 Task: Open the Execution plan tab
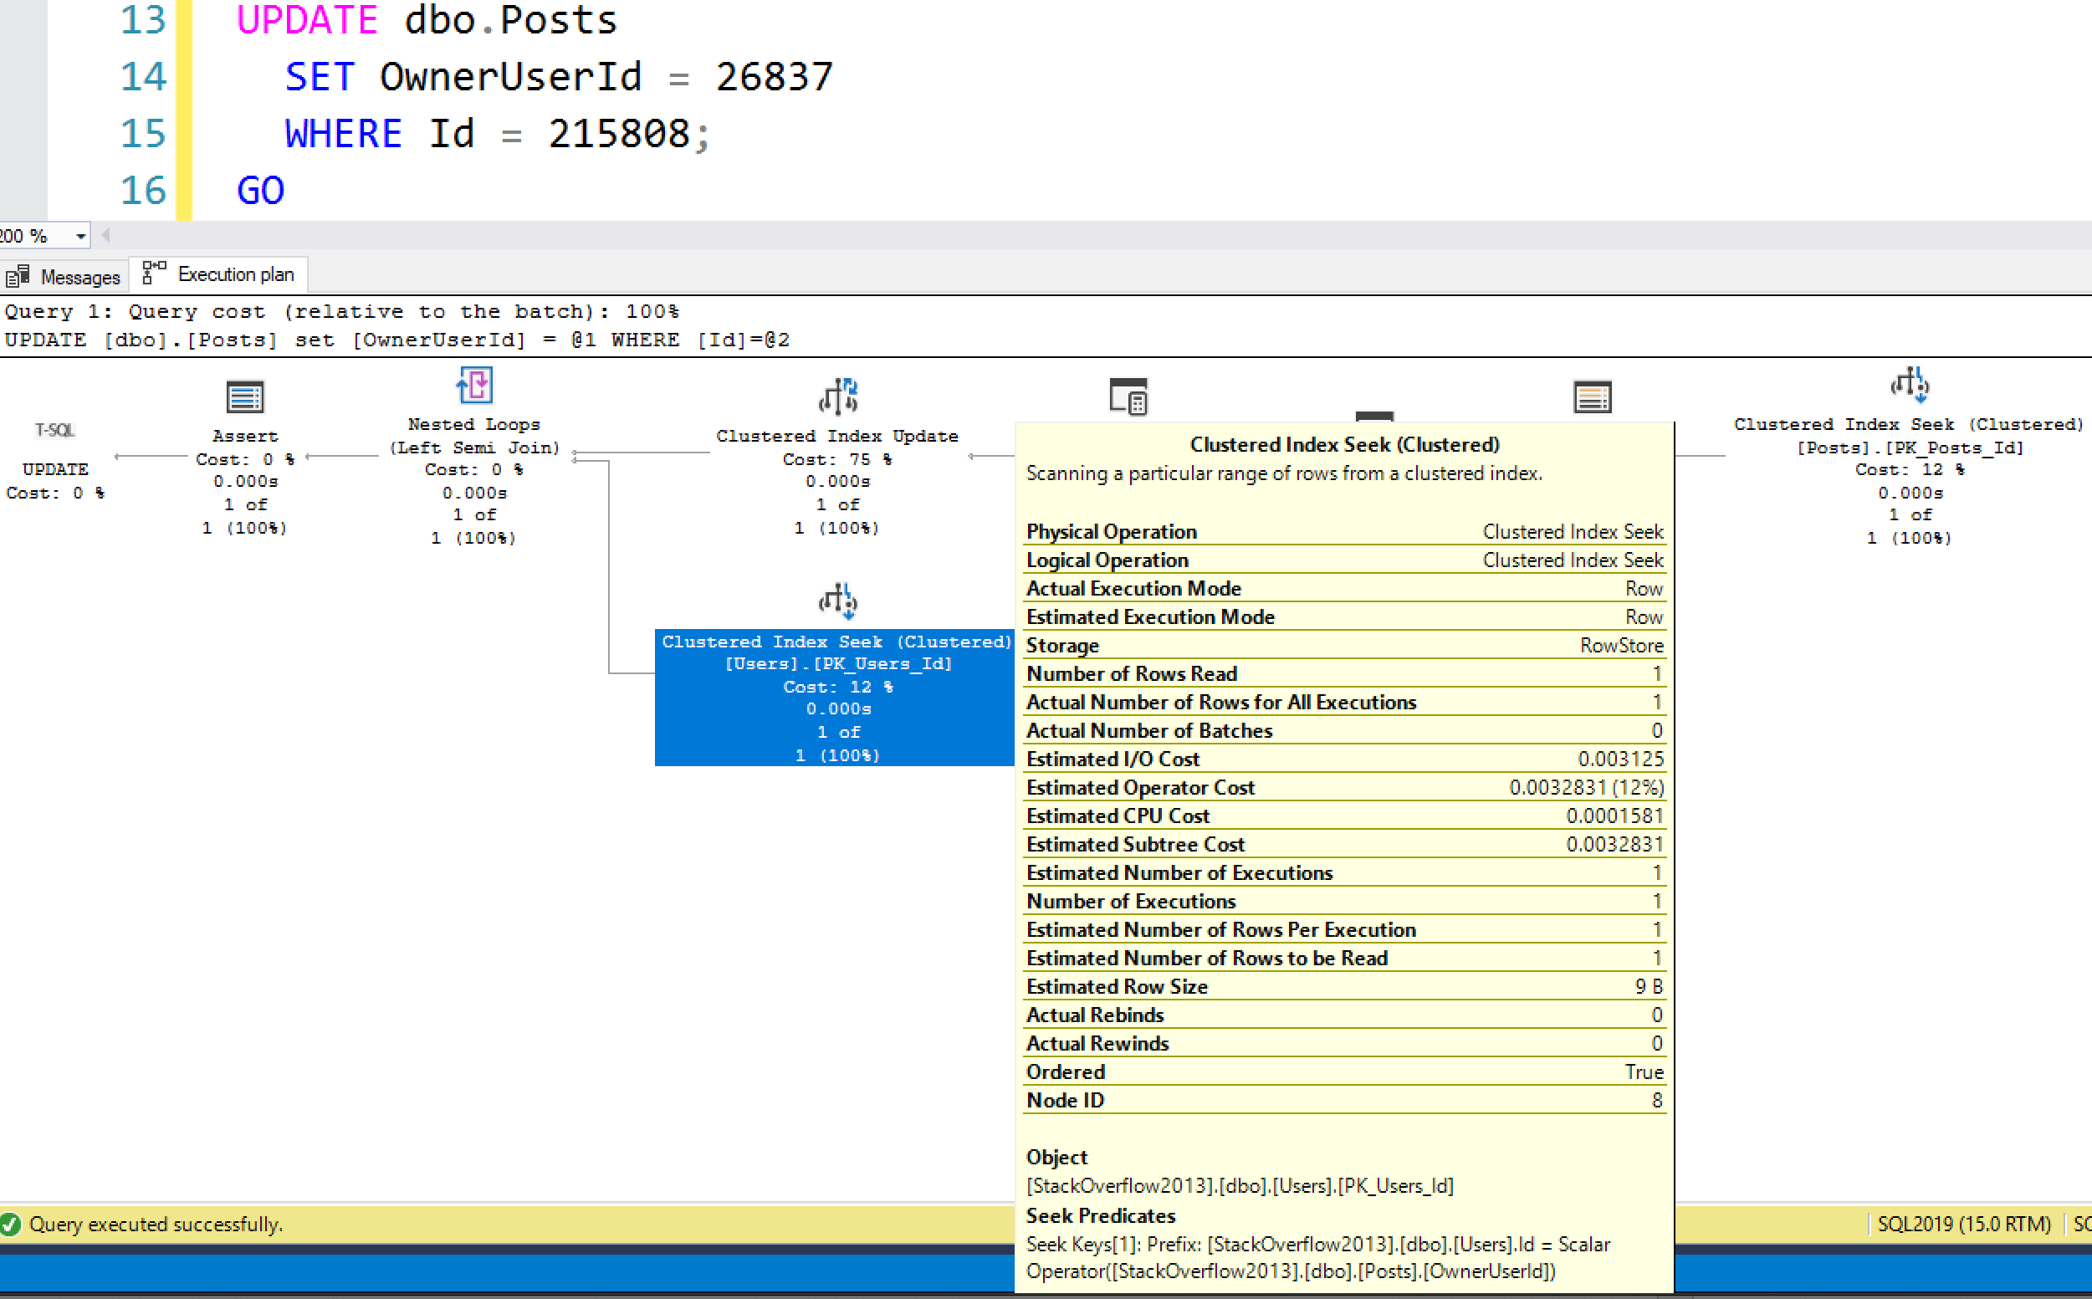pyautogui.click(x=219, y=274)
